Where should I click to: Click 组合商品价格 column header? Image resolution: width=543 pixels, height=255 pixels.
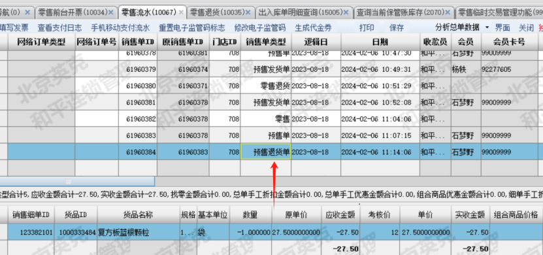pos(516,215)
